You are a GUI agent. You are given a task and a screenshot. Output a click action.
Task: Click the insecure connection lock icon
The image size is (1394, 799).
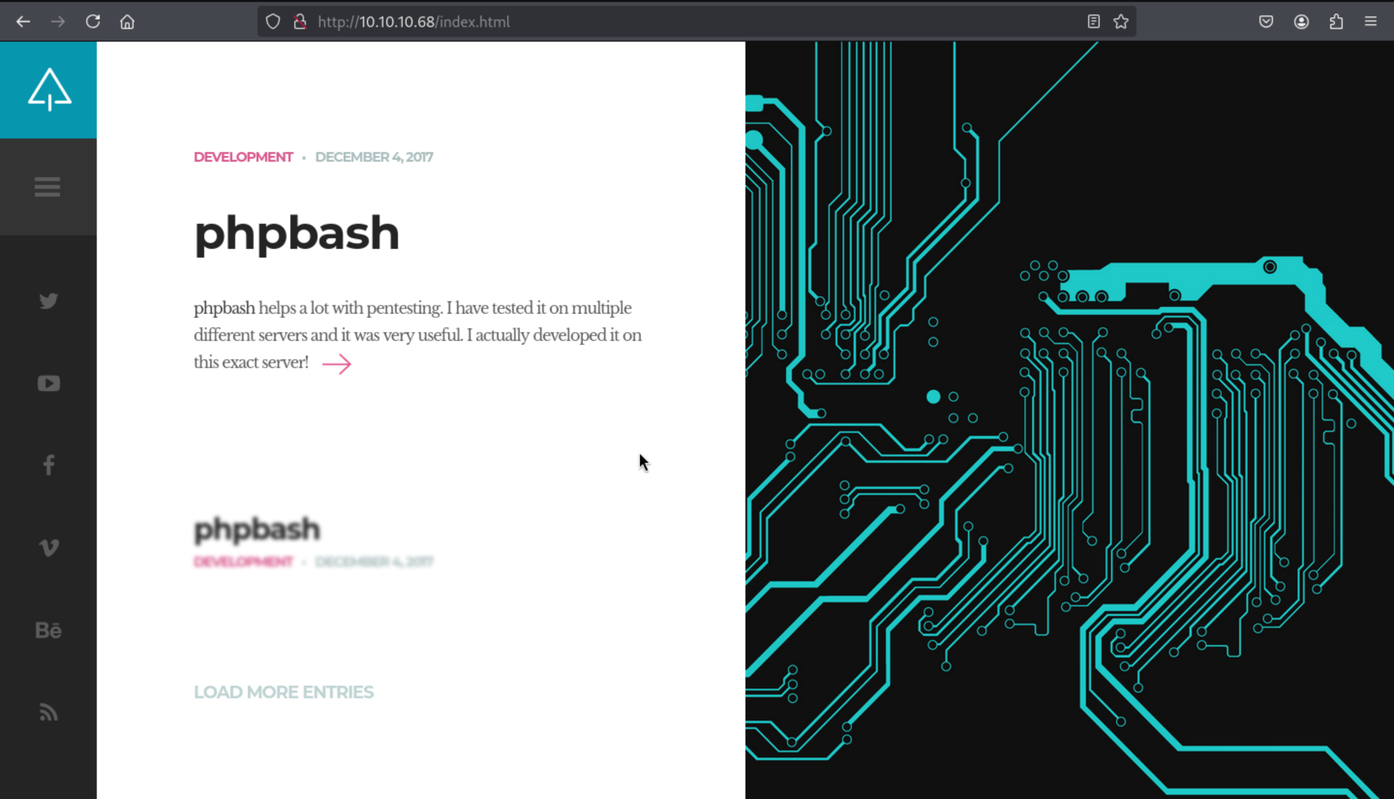pos(300,22)
